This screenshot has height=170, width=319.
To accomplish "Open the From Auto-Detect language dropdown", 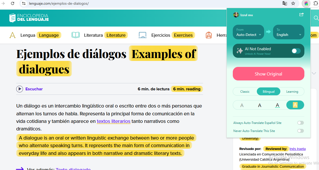I will click(248, 32).
